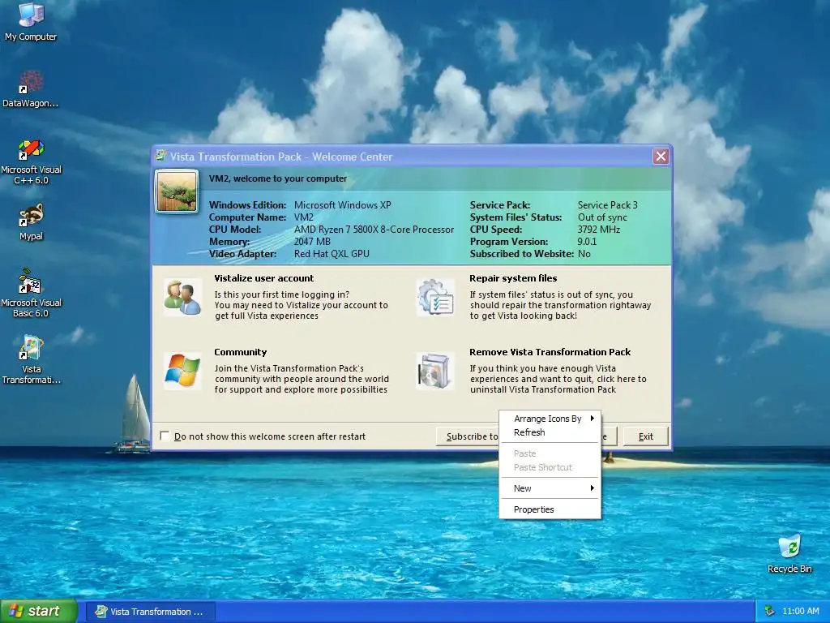Choose Properties from the context menu
This screenshot has height=623, width=830.
(550, 509)
